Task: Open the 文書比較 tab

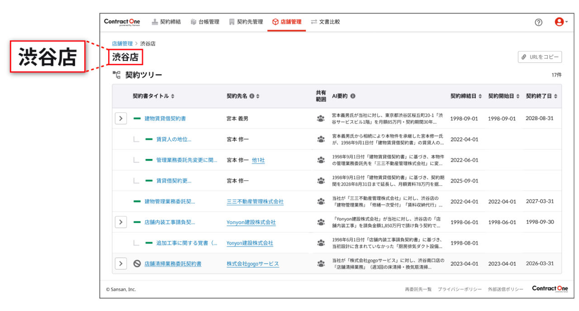Action: click(325, 22)
